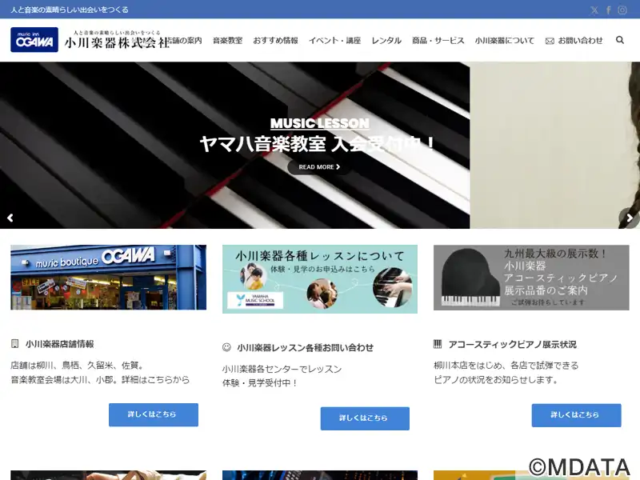Screen dimensions: 640x480
Task: Open 商品・サービス menu
Action: pyautogui.click(x=438, y=41)
